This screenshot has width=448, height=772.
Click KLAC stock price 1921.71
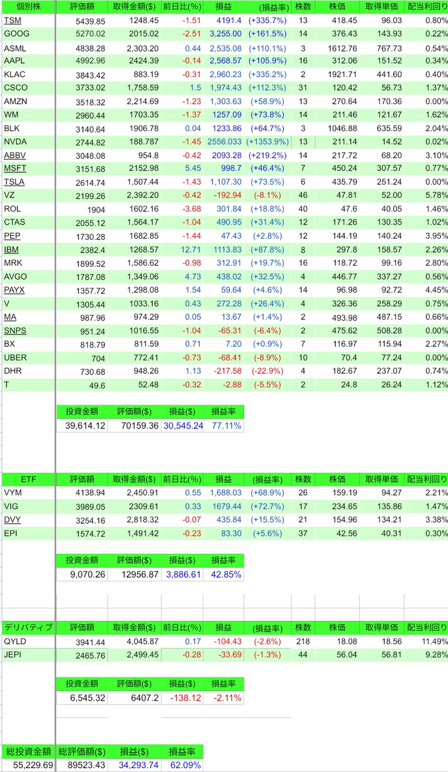click(337, 75)
